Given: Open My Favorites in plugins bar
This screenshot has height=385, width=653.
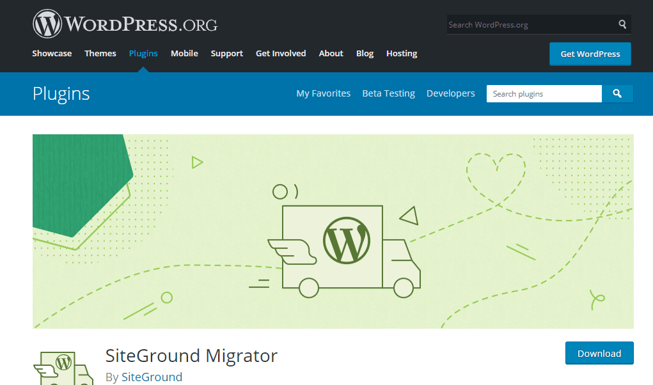Looking at the screenshot, I should point(324,93).
